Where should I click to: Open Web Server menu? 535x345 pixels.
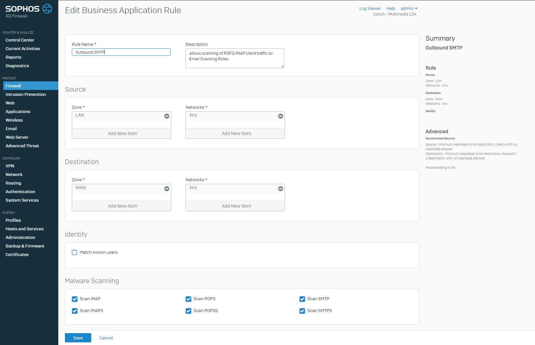coord(17,137)
